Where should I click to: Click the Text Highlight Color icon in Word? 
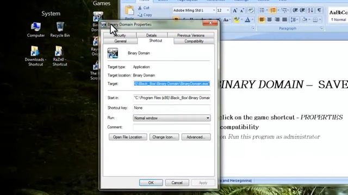click(x=237, y=20)
